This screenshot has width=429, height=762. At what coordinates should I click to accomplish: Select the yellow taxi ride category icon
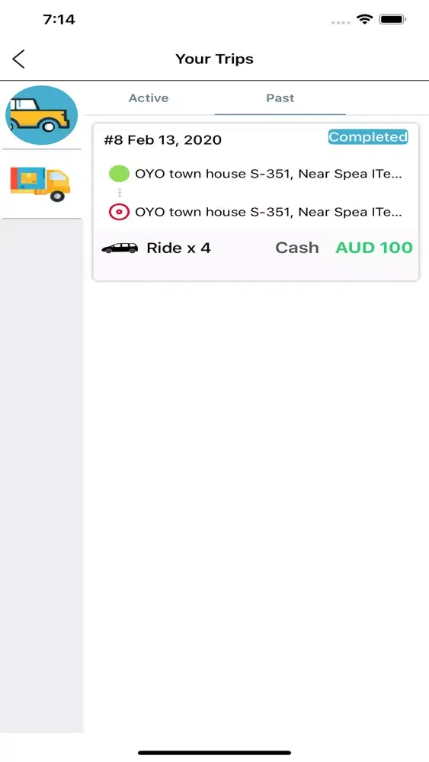click(x=41, y=115)
